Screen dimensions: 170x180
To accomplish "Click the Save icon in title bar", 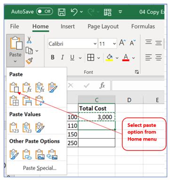I will 62,12.
